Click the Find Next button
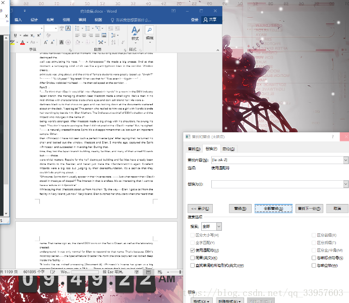This screenshot has height=303, width=349. 309,209
